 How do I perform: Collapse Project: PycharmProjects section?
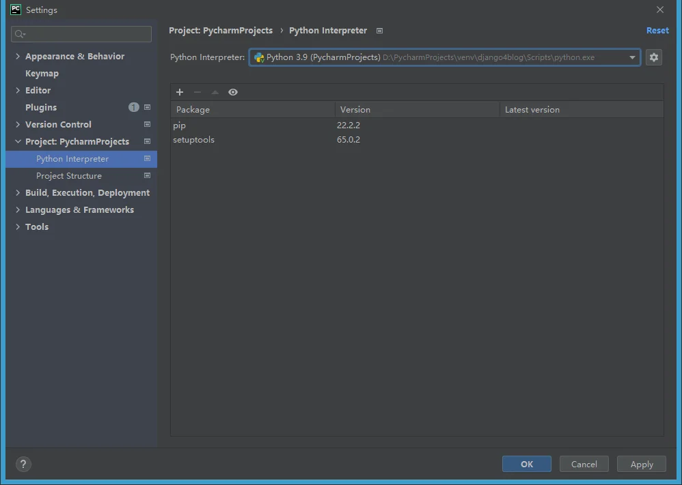point(18,142)
